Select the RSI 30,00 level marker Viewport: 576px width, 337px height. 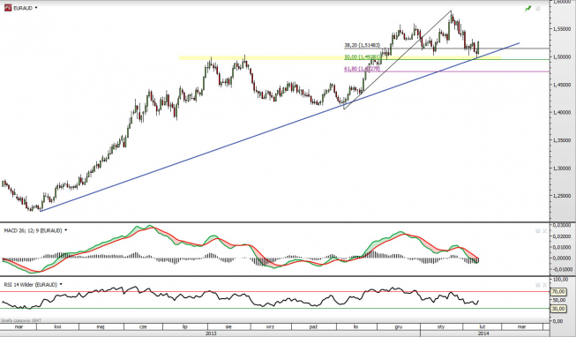(x=558, y=309)
